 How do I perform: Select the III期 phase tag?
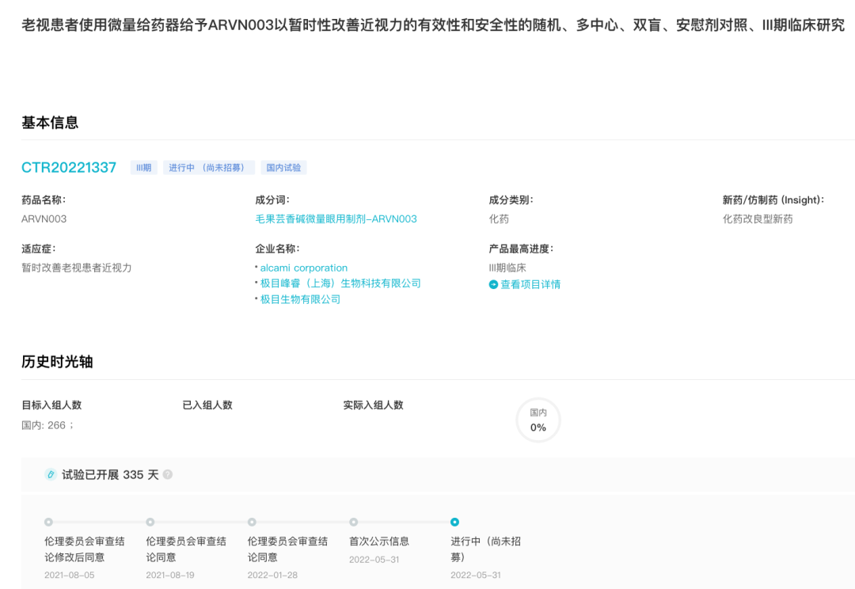pyautogui.click(x=143, y=168)
